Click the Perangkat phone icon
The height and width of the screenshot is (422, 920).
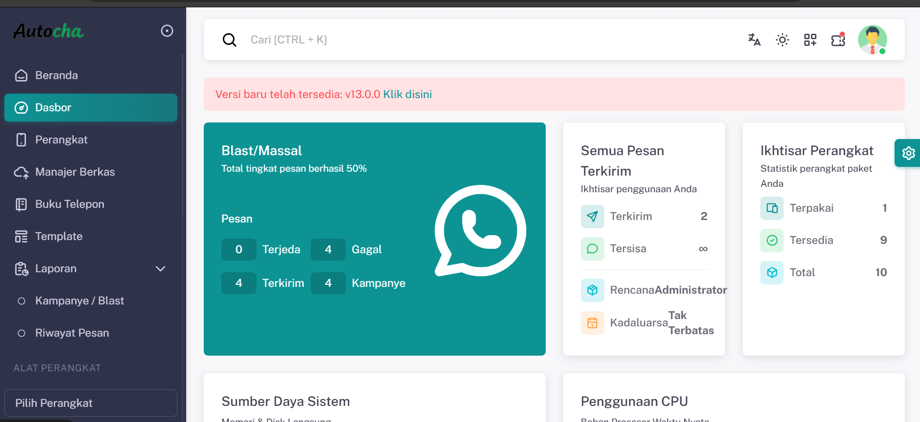21,140
